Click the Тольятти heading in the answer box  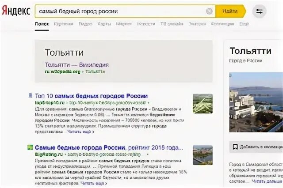(x=64, y=53)
